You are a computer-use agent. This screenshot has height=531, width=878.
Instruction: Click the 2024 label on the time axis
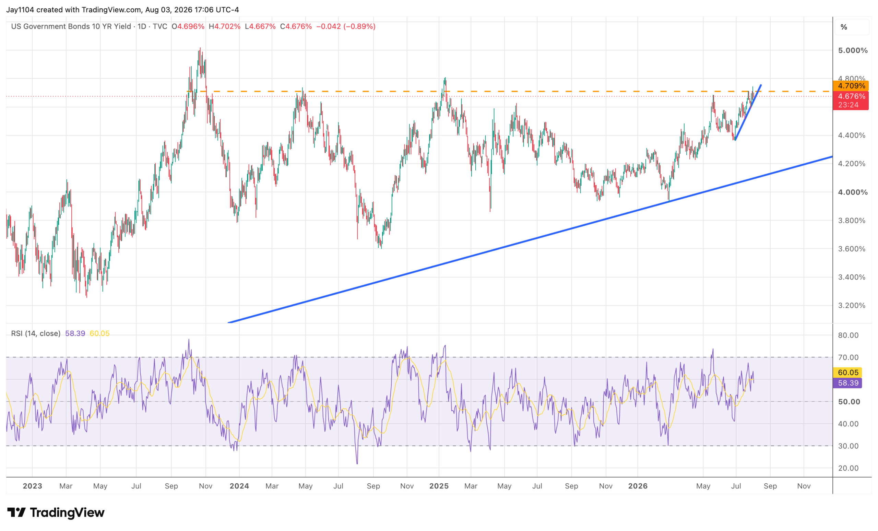tap(239, 486)
